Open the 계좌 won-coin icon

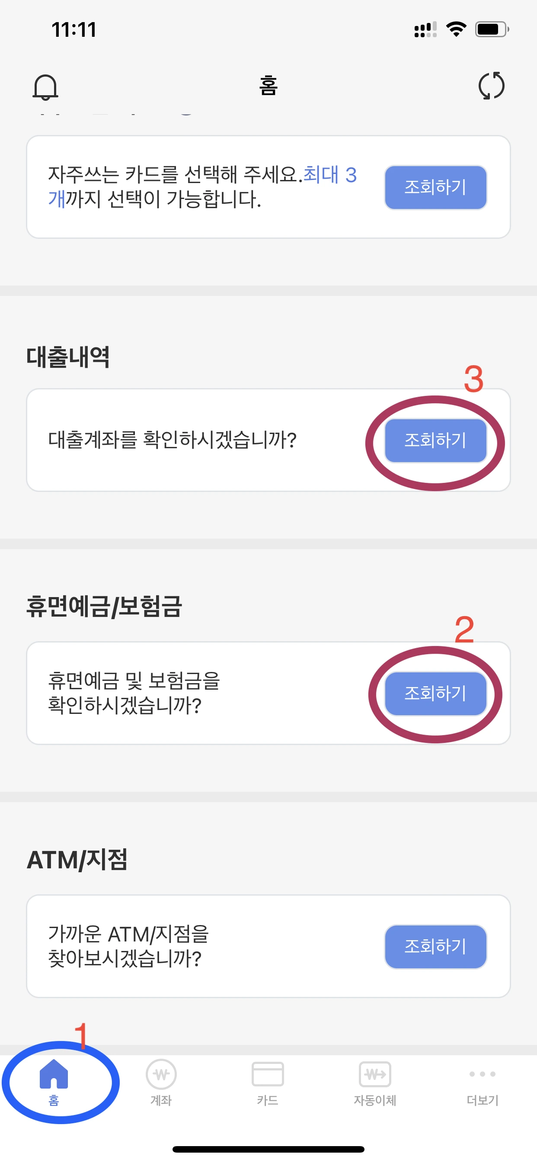(161, 1074)
